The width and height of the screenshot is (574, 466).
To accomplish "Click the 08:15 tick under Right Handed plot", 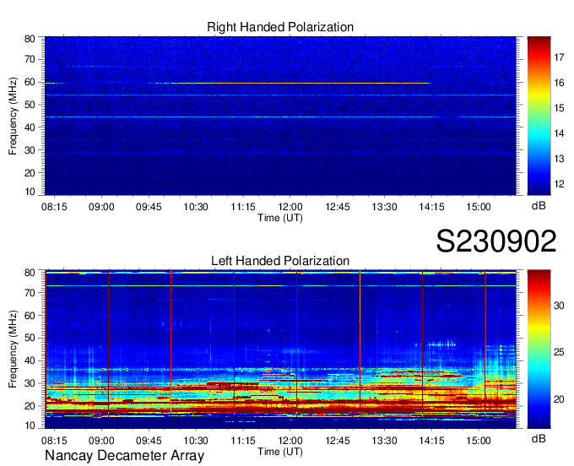I will pos(54,207).
